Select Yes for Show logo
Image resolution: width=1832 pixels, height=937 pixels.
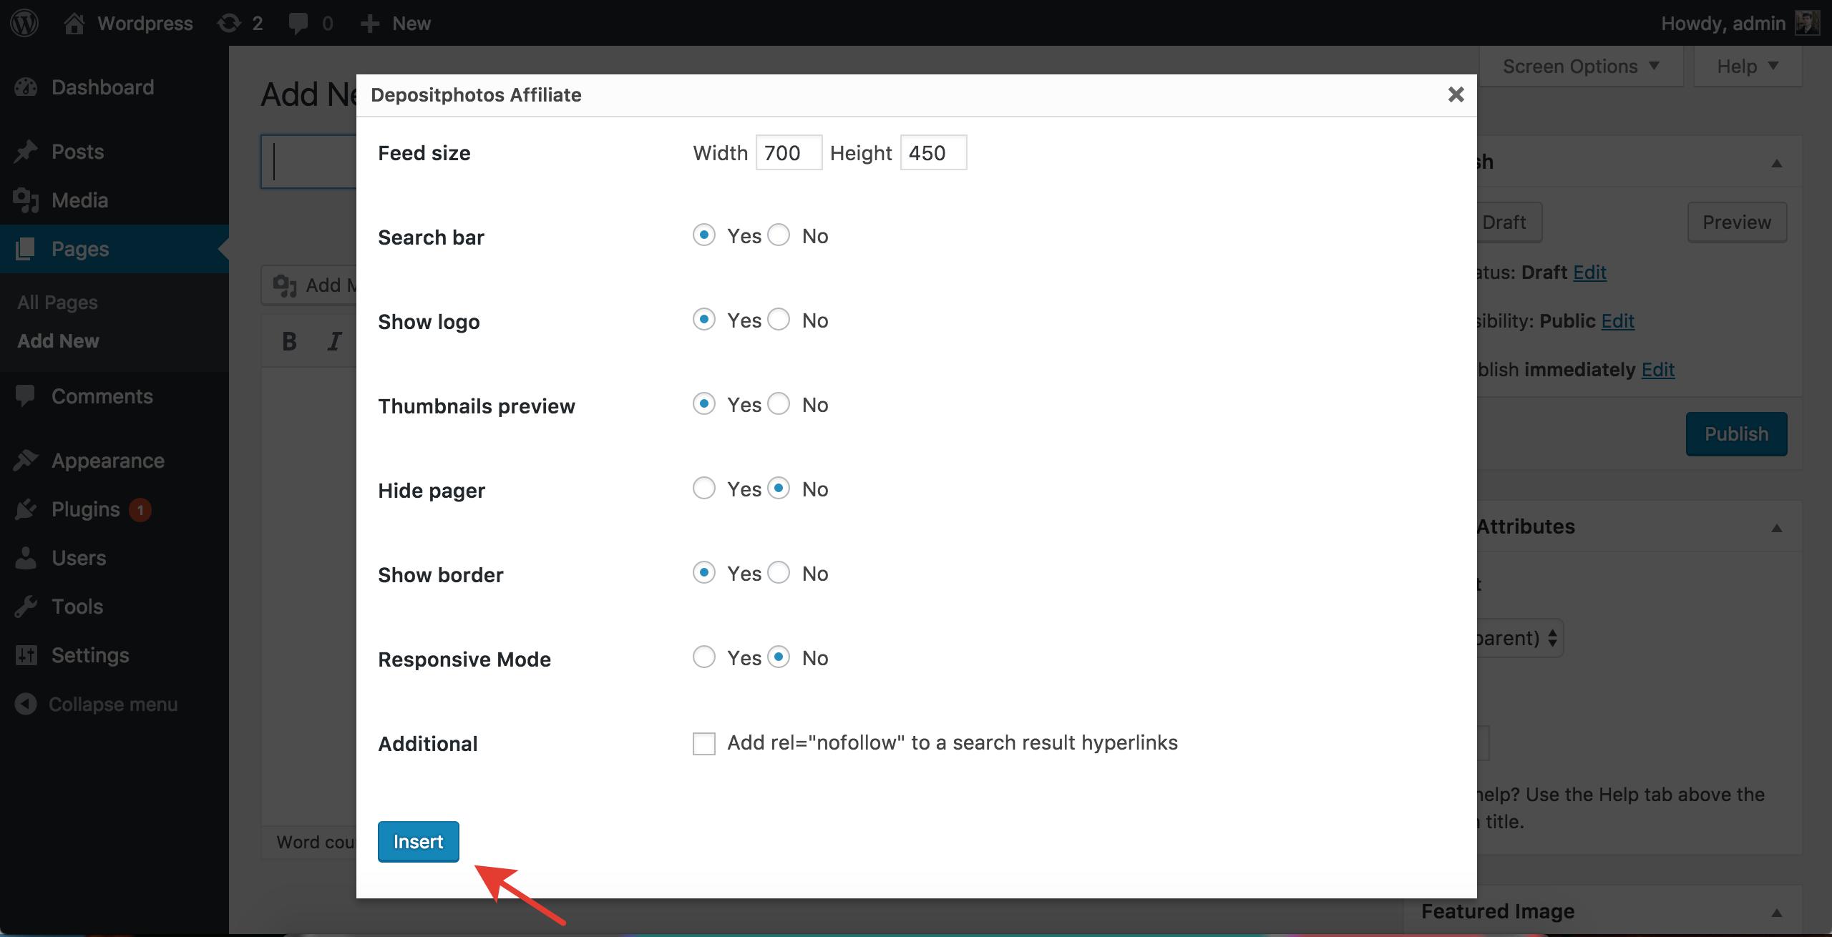click(704, 319)
